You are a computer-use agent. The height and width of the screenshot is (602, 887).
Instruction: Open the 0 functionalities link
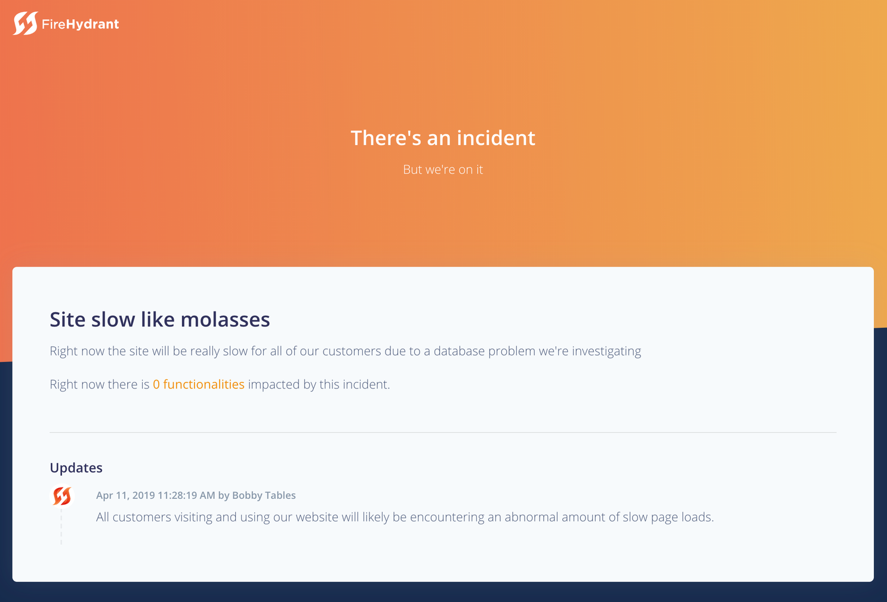click(x=199, y=384)
